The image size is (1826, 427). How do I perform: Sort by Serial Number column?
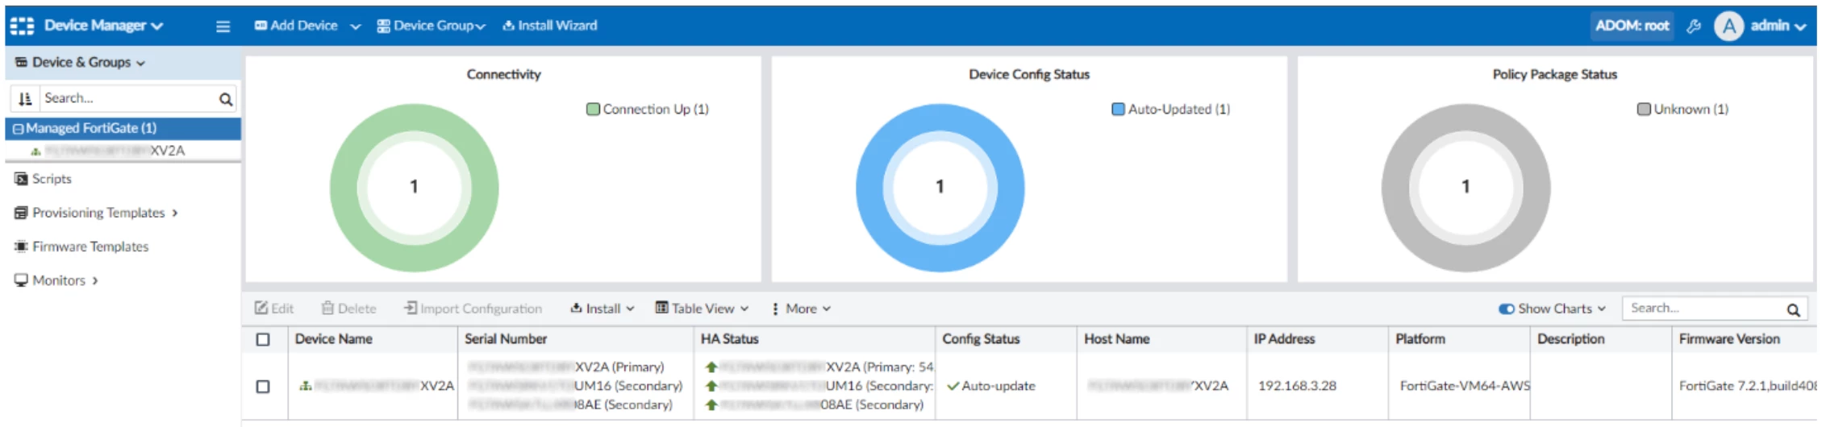tap(506, 339)
